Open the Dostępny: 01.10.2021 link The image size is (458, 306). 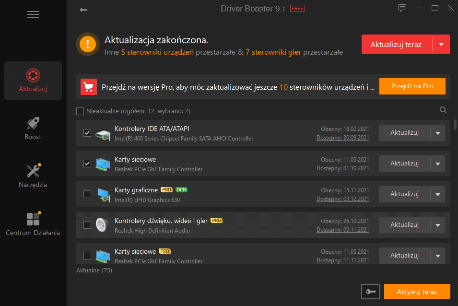click(x=342, y=168)
